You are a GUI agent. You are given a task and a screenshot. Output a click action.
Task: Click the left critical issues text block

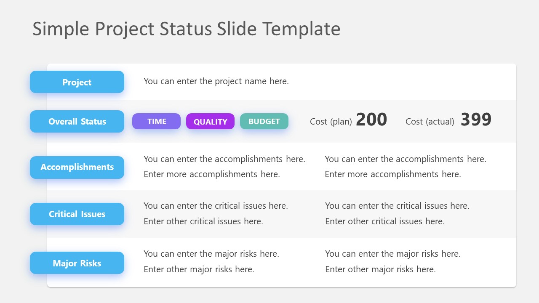click(216, 213)
